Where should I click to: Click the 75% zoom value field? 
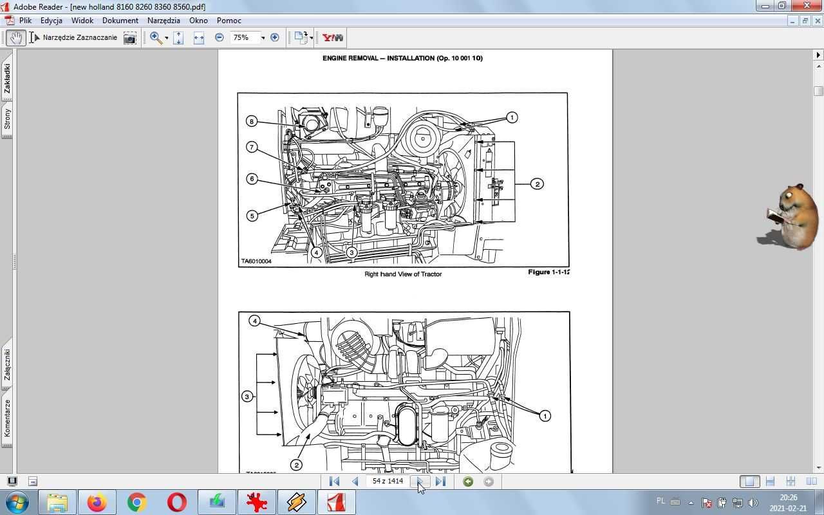point(245,38)
